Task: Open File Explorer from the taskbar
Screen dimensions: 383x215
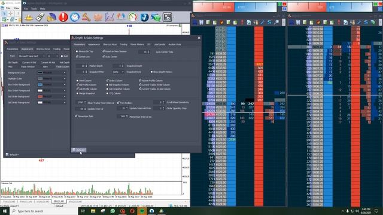Action: point(93,211)
